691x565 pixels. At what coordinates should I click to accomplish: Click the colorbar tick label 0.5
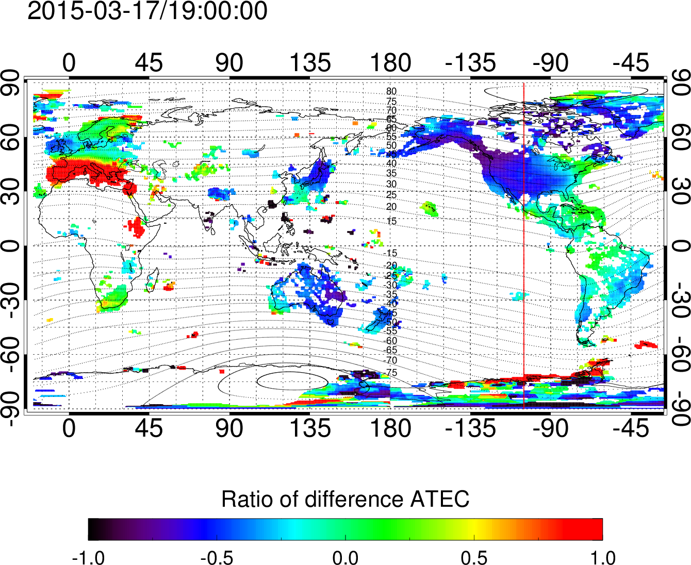click(x=474, y=557)
